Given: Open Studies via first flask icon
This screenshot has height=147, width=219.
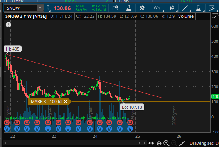Looking at the screenshot, I should [128, 8].
